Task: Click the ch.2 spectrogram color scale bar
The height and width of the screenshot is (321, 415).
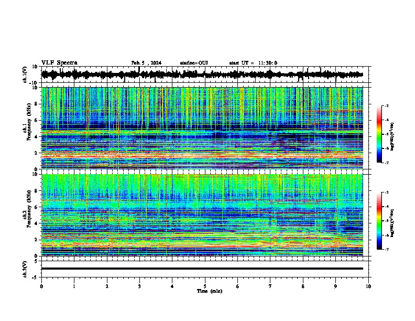Action: (x=379, y=221)
